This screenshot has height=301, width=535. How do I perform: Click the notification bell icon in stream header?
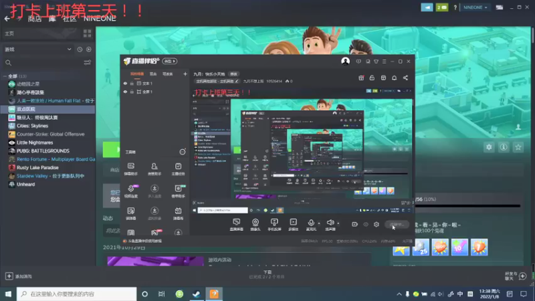tap(394, 78)
